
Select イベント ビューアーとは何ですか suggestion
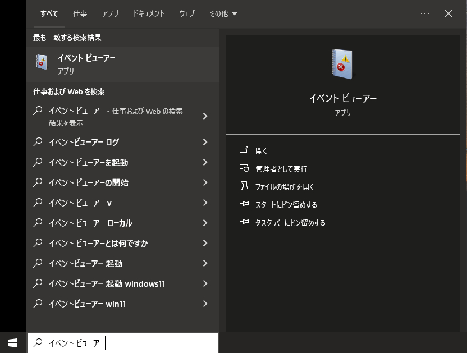(x=98, y=244)
